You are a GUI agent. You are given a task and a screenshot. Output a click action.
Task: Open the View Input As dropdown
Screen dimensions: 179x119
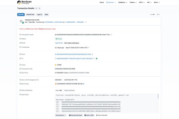tap(61, 115)
